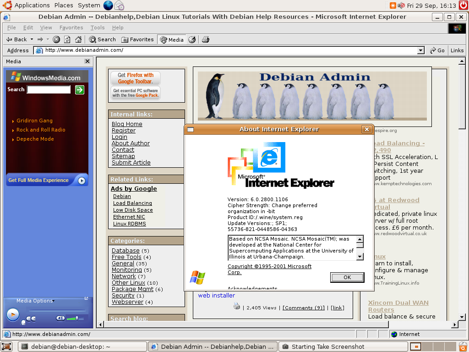Open the Help menu
The image size is (469, 352).
pos(118,27)
